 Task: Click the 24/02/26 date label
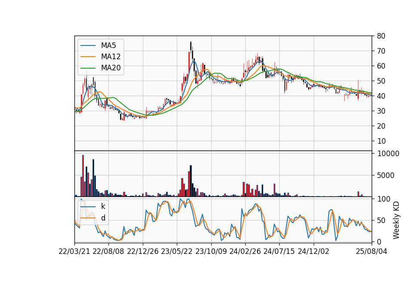(245, 251)
